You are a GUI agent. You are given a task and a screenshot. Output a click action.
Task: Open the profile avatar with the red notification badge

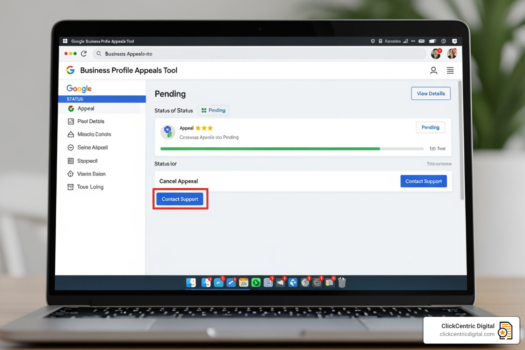point(436,53)
